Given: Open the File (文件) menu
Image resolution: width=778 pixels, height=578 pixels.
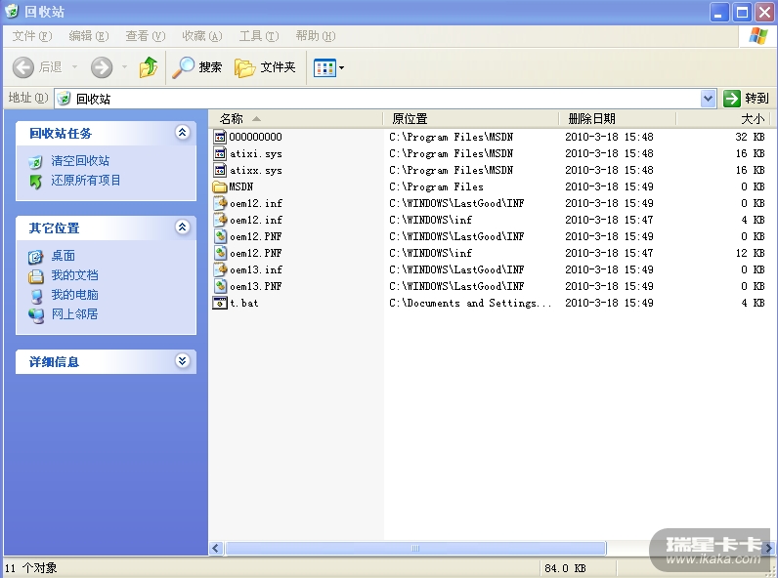Looking at the screenshot, I should click(x=31, y=36).
